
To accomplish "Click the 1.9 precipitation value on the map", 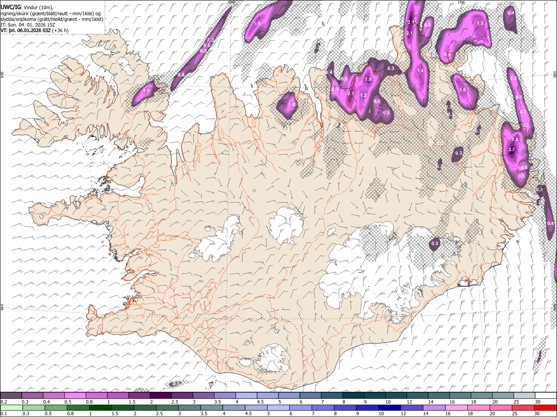I will 368,79.
